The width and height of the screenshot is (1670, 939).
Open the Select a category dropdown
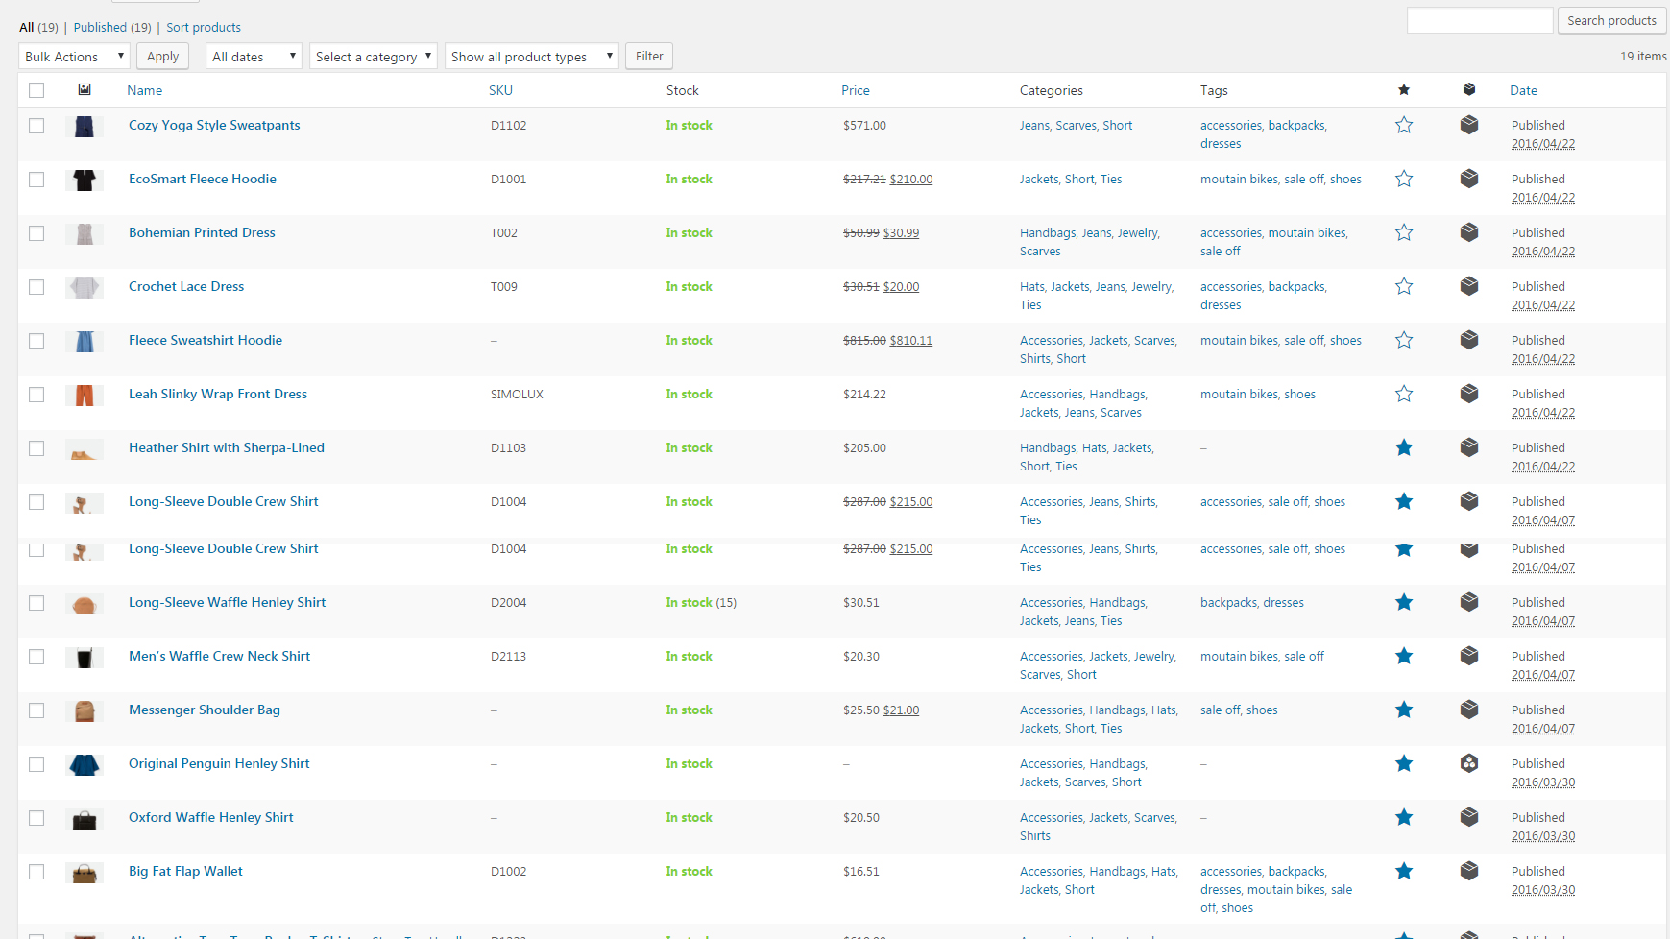(x=373, y=57)
